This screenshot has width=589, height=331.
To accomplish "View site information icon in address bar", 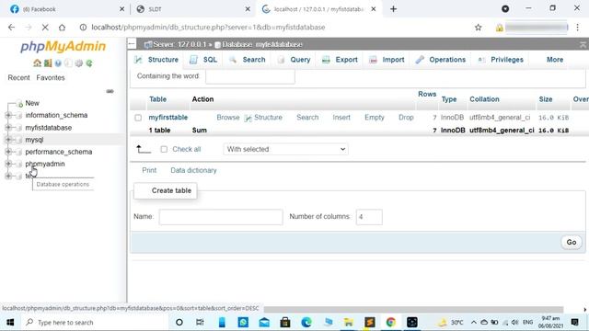I will [x=83, y=27].
